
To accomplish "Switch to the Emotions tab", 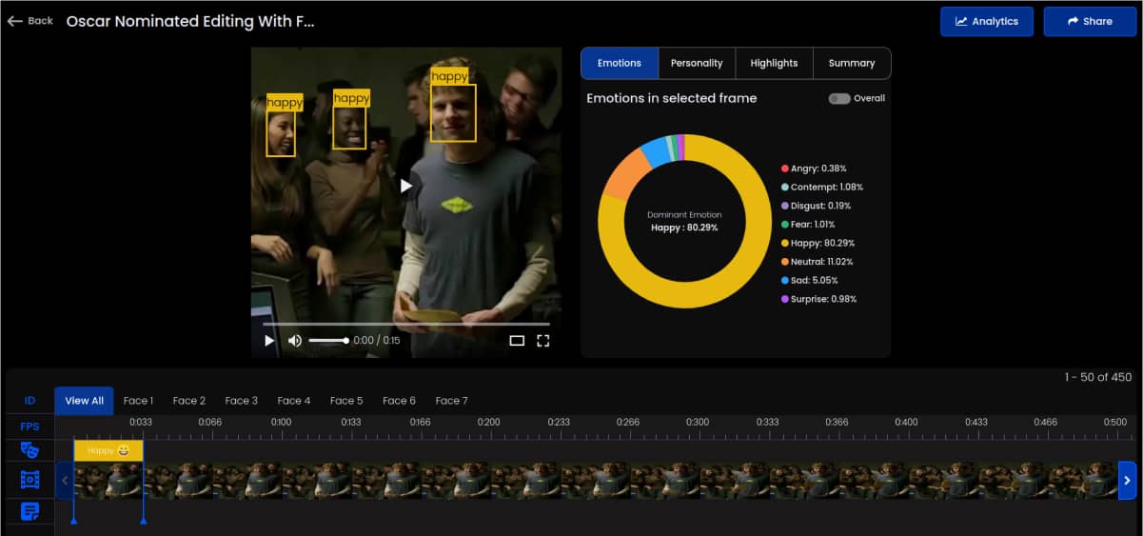I will (x=619, y=63).
